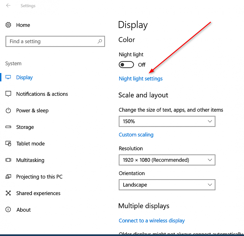244x236 pixels.
Task: Open Shared experiences label
Action: click(x=38, y=193)
